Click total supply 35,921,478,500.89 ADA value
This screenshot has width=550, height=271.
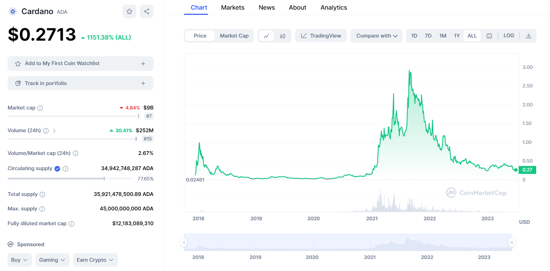tap(124, 194)
